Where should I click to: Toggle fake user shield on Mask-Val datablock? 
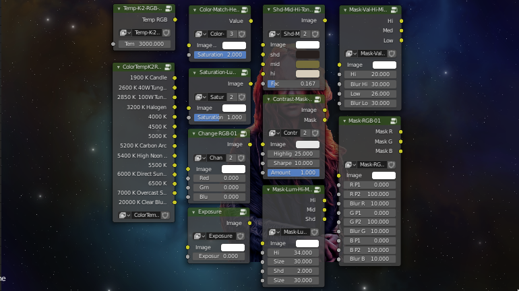(x=392, y=53)
